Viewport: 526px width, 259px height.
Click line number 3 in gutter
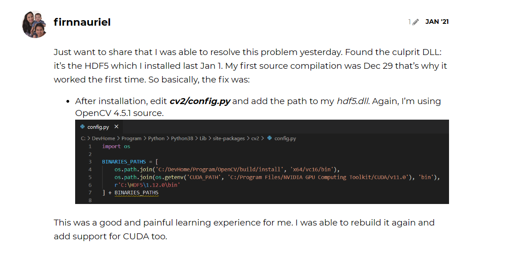pyautogui.click(x=90, y=162)
